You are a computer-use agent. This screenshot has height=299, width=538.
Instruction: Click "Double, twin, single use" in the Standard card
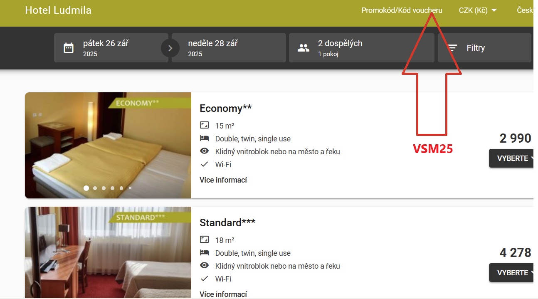coord(253,253)
